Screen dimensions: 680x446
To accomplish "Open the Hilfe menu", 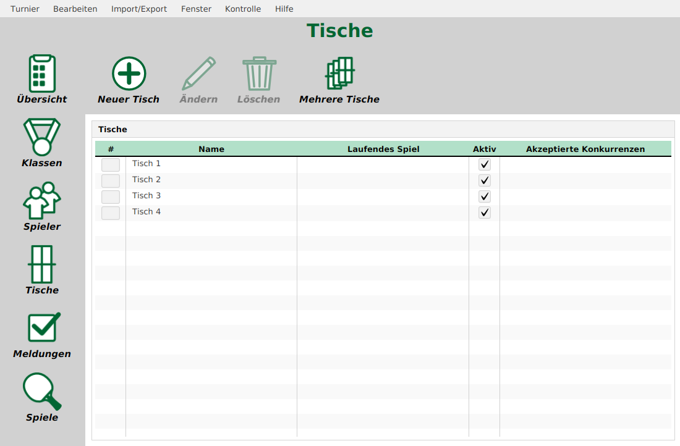I will [284, 9].
